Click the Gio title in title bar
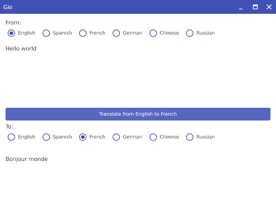This screenshot has height=221, width=276. [x=8, y=7]
